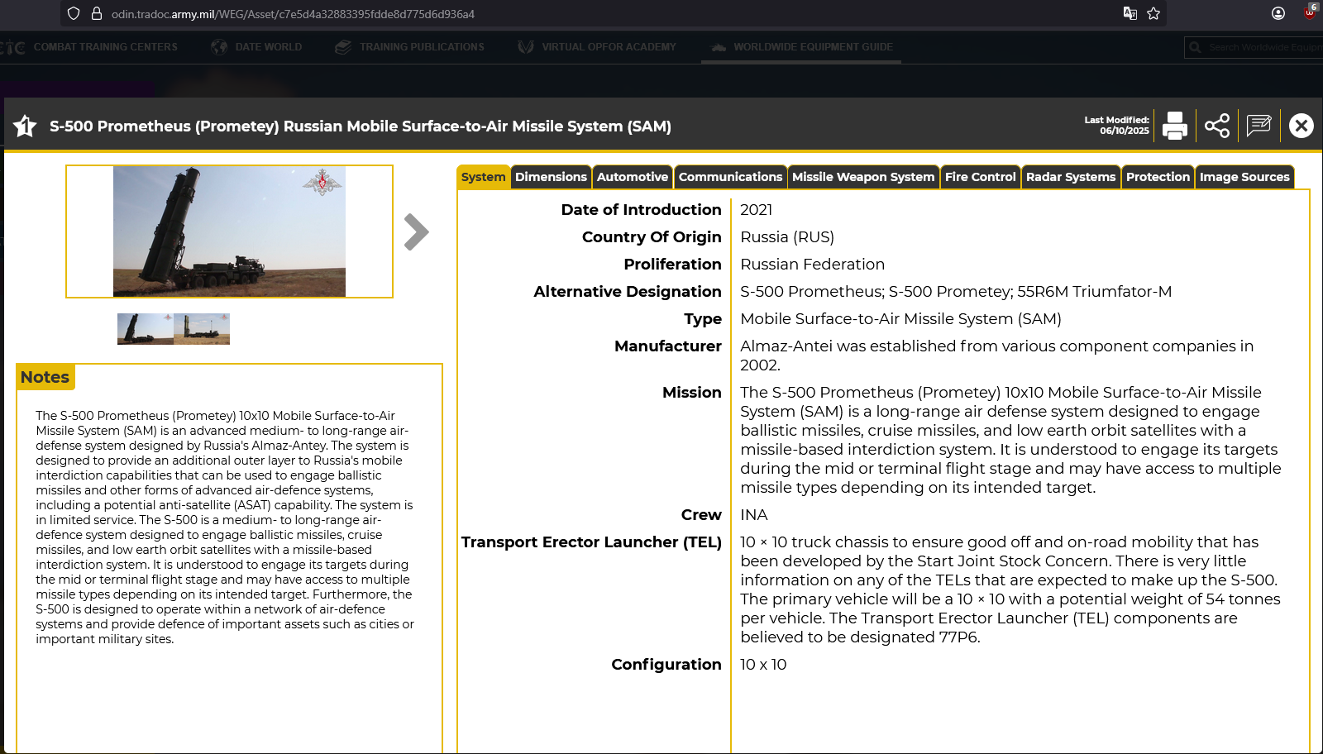Click the site lock icon in address bar
This screenshot has width=1323, height=754.
[x=96, y=13]
